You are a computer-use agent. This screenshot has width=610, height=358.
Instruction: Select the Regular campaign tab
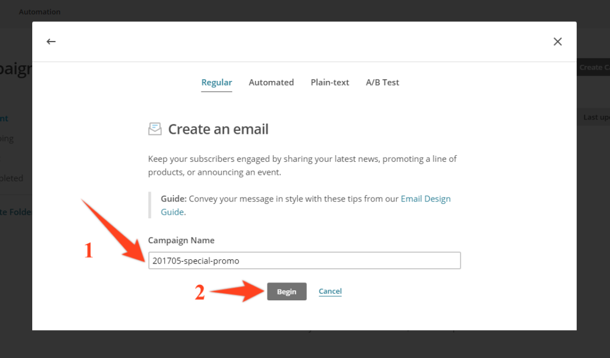pyautogui.click(x=217, y=82)
